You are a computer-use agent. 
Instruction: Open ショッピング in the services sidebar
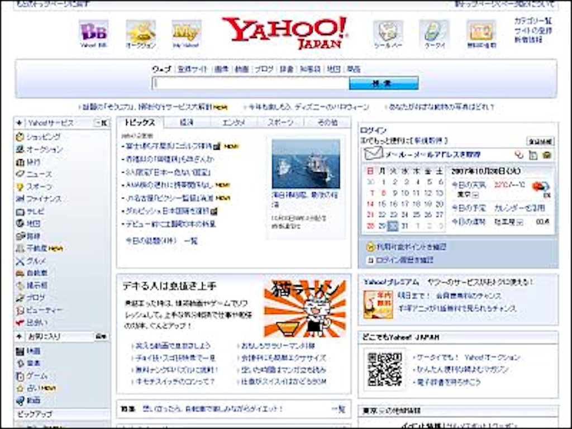point(39,137)
